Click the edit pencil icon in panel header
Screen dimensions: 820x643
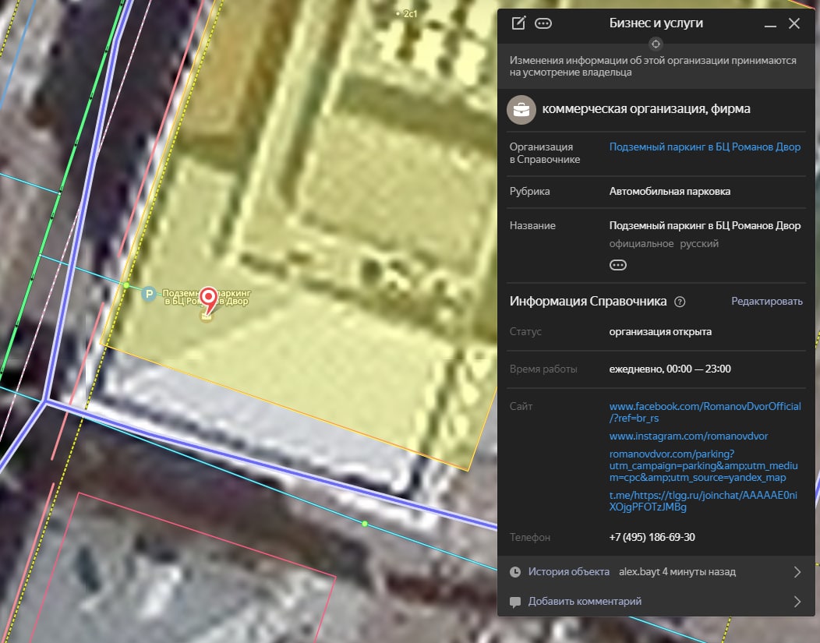518,23
